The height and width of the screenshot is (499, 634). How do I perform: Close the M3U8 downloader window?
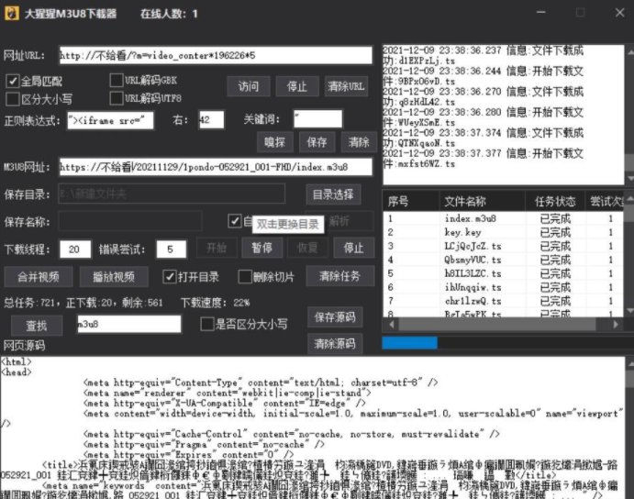coord(618,14)
